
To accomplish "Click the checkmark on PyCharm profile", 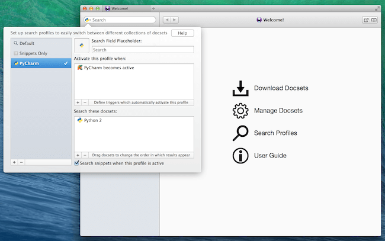I will click(66, 63).
